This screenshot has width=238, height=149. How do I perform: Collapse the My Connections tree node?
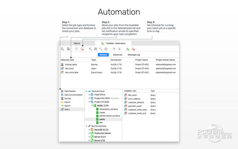tap(86, 126)
